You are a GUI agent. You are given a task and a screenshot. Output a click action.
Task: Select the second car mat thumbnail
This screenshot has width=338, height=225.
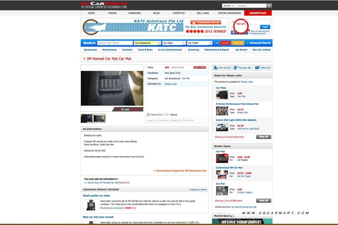point(99,118)
